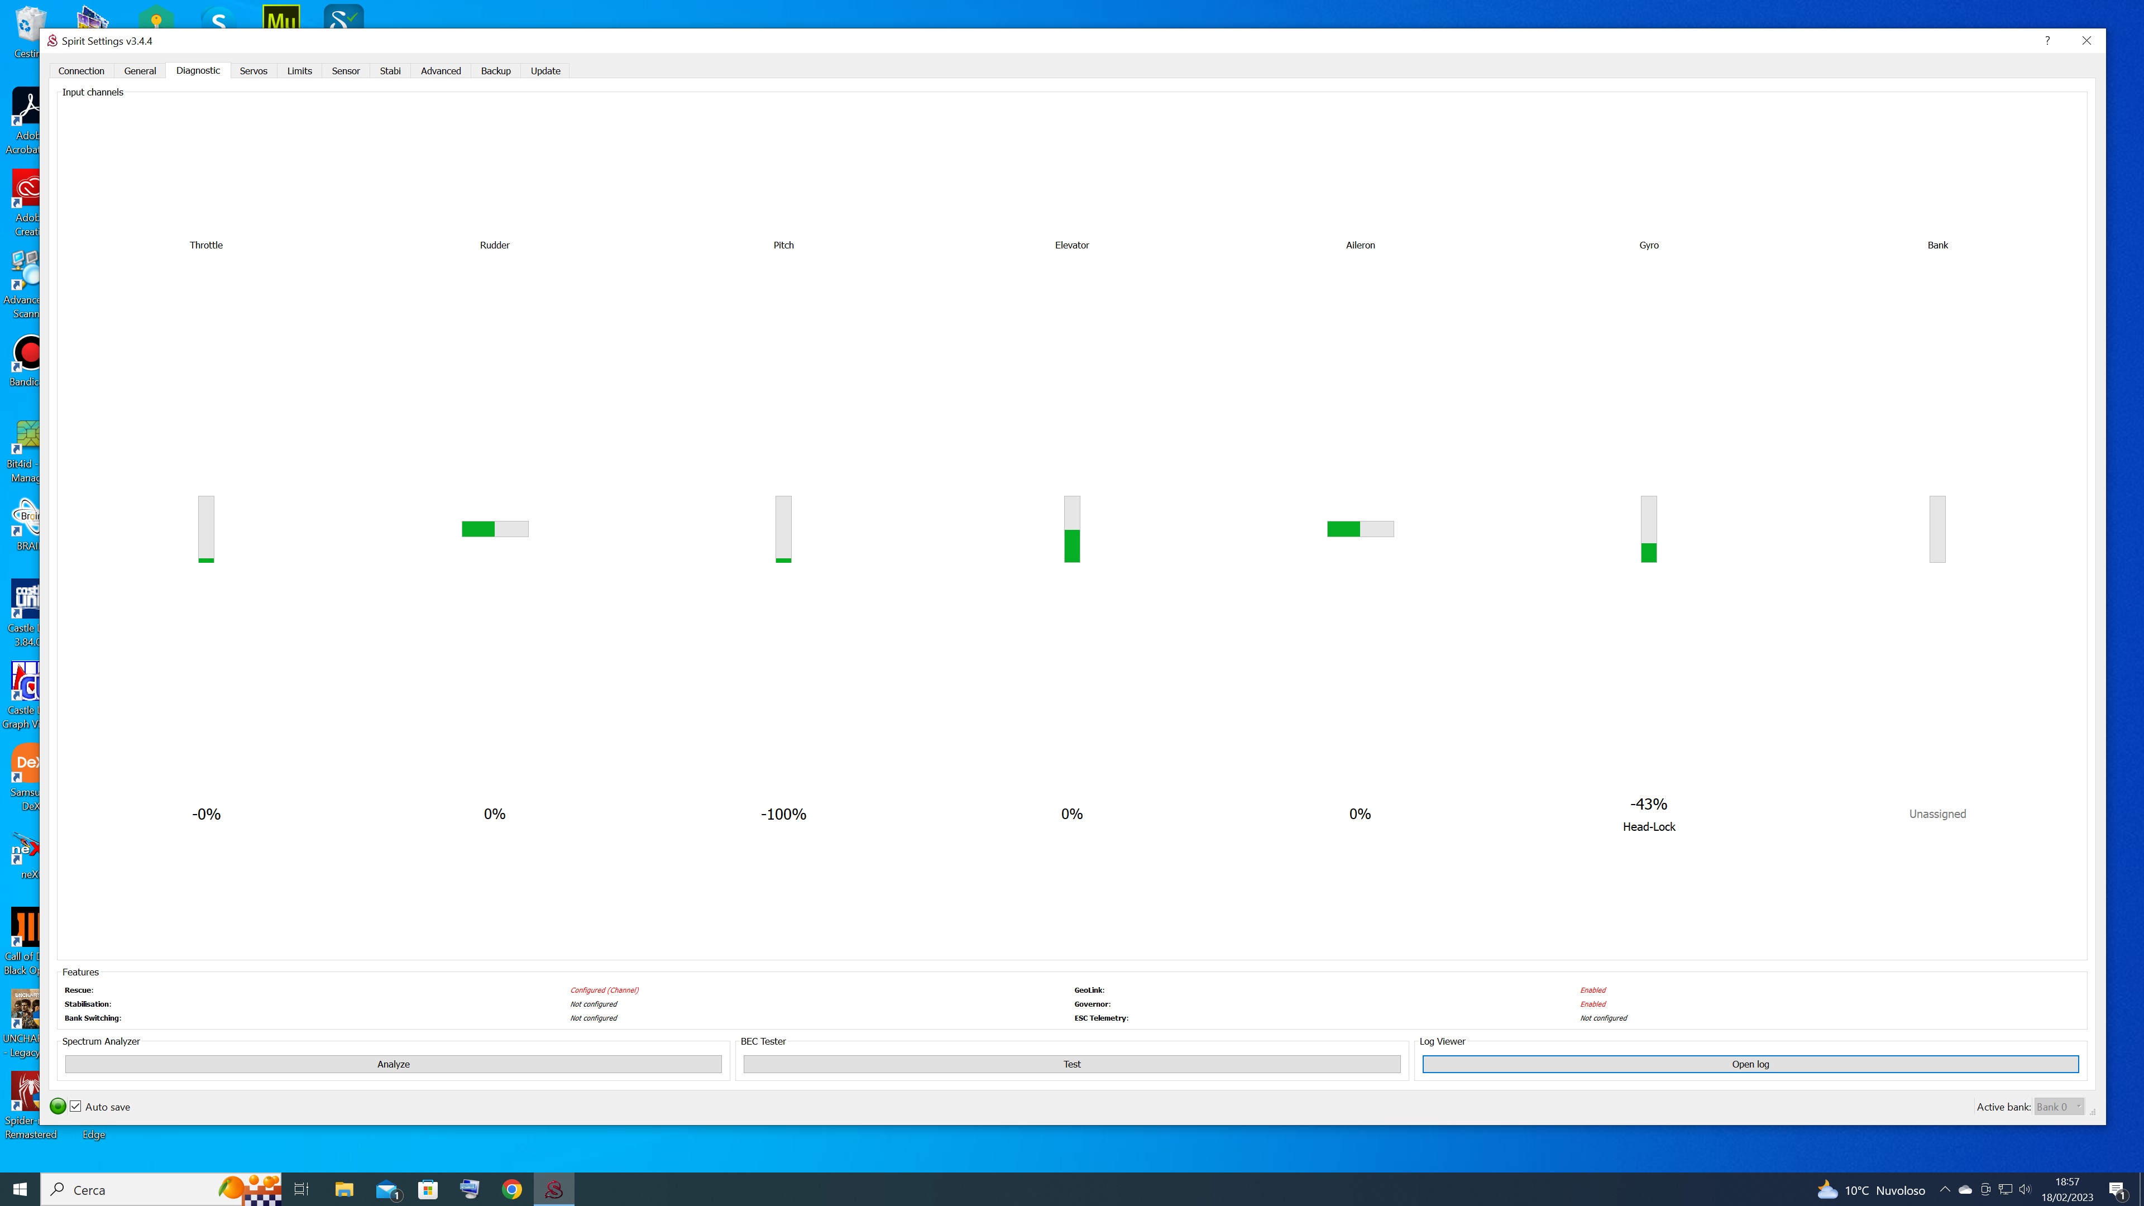Launch Microsoft Store from the taskbar
2144x1206 pixels.
pos(428,1189)
